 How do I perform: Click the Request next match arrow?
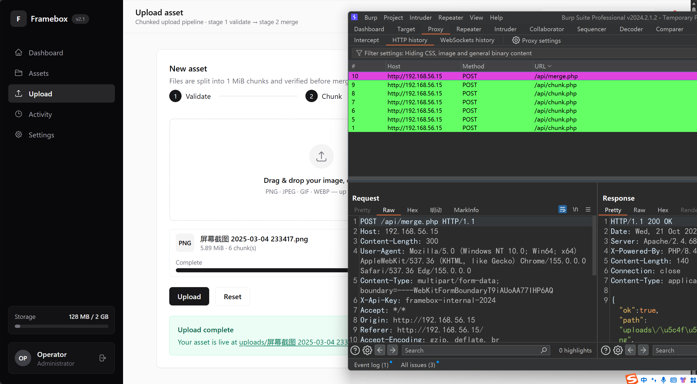(x=392, y=350)
